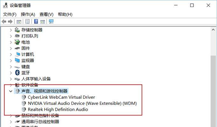217x127 pixels.
Task: Click the 电池 battery icon
Action: 17,42
